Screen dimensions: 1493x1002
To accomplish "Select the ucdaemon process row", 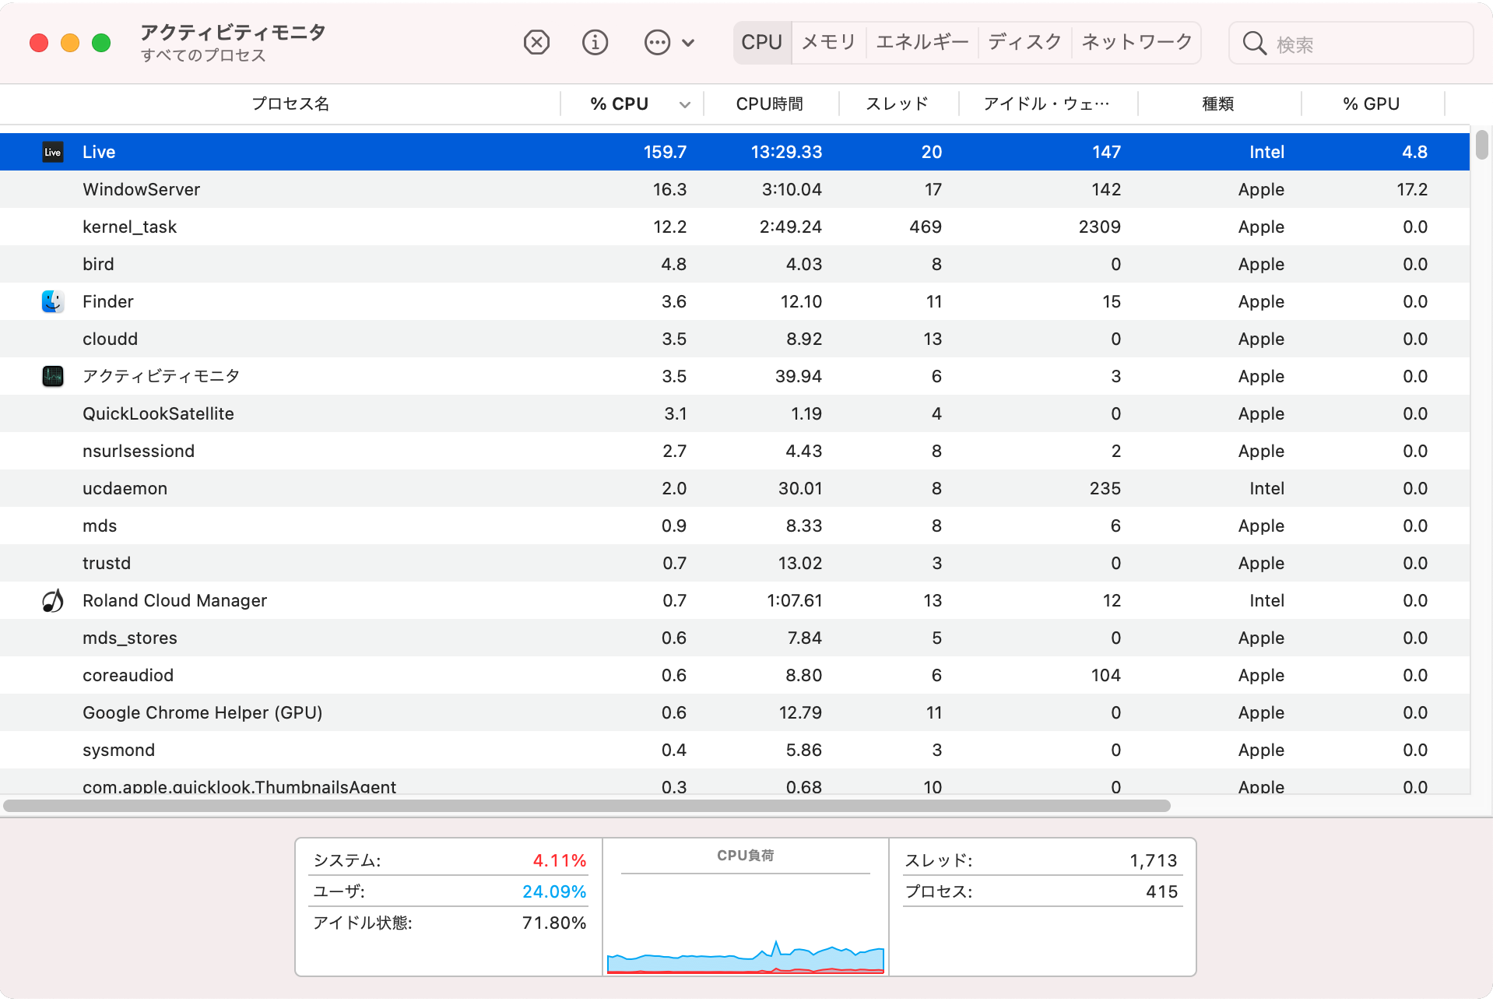I will [735, 488].
